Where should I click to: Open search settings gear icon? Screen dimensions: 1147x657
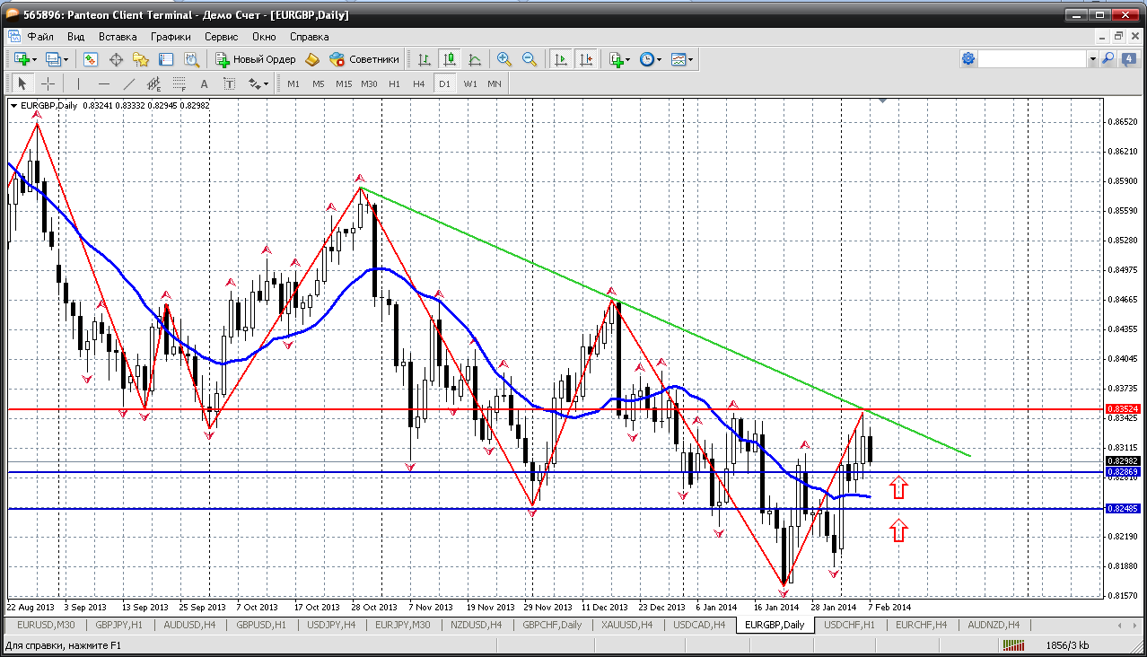[968, 58]
